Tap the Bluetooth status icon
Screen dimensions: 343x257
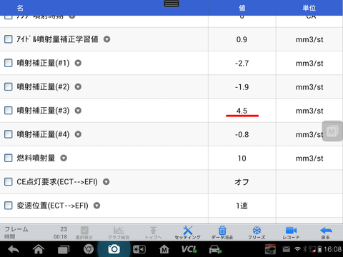click(304, 249)
